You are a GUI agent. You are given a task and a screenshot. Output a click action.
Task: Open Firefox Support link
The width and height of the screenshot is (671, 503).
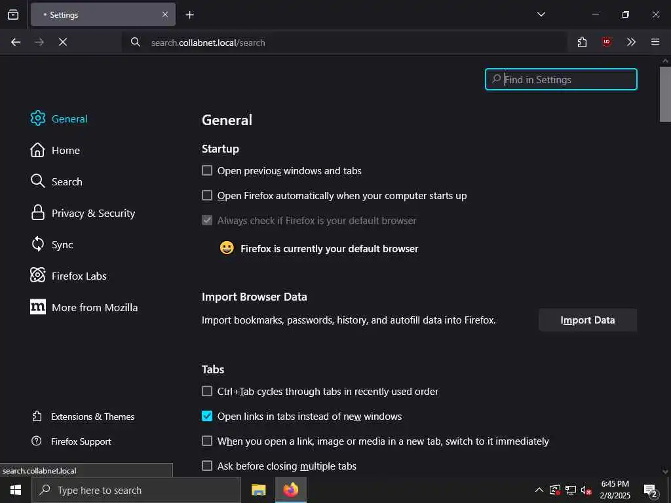71,441
